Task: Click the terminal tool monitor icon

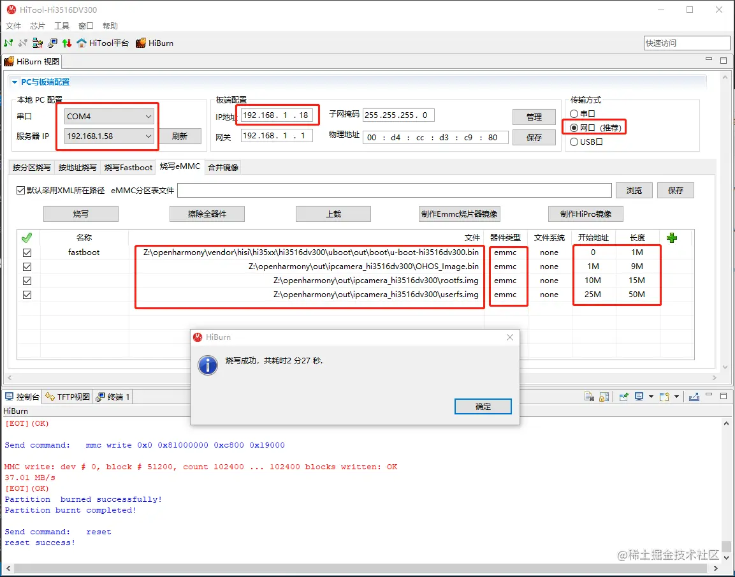Action: (x=52, y=43)
